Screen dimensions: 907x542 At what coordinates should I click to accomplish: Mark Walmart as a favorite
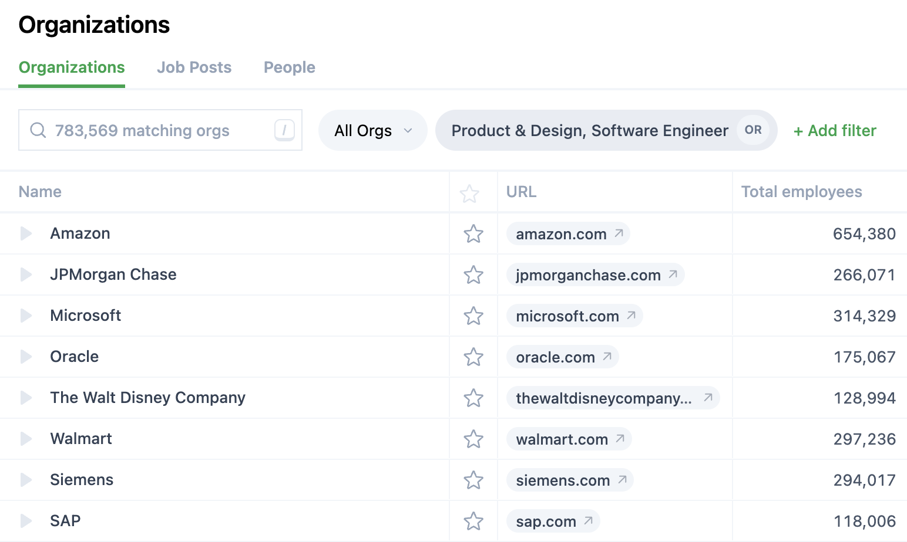[473, 439]
